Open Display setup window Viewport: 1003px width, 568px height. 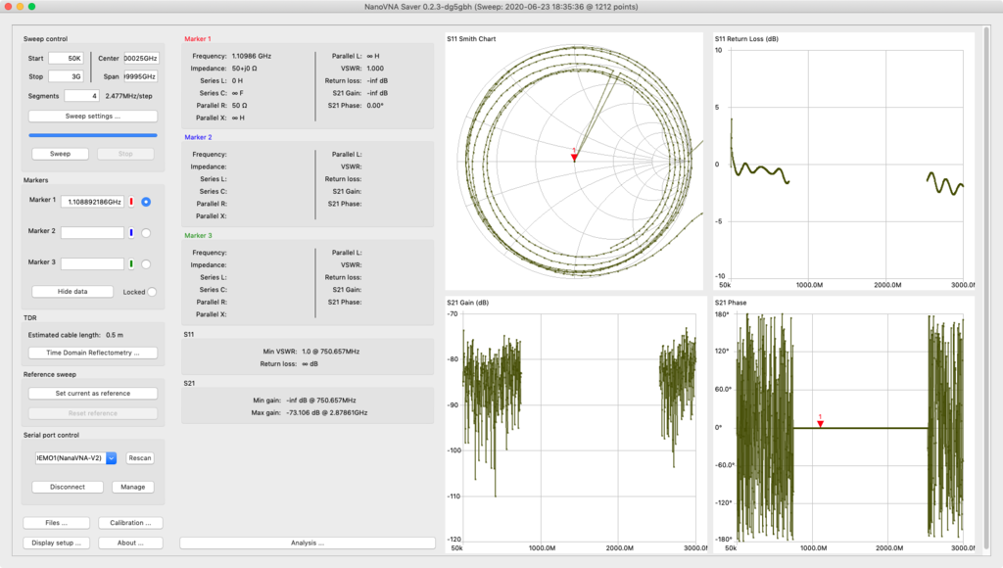pos(56,543)
